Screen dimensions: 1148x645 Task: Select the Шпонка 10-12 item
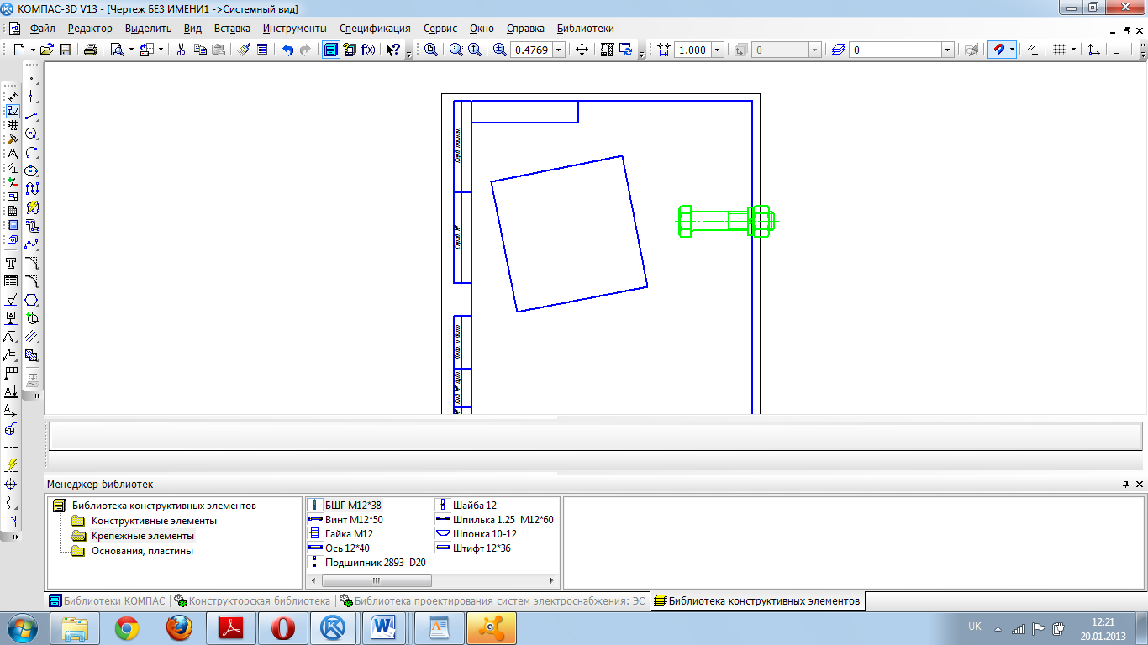click(x=485, y=534)
